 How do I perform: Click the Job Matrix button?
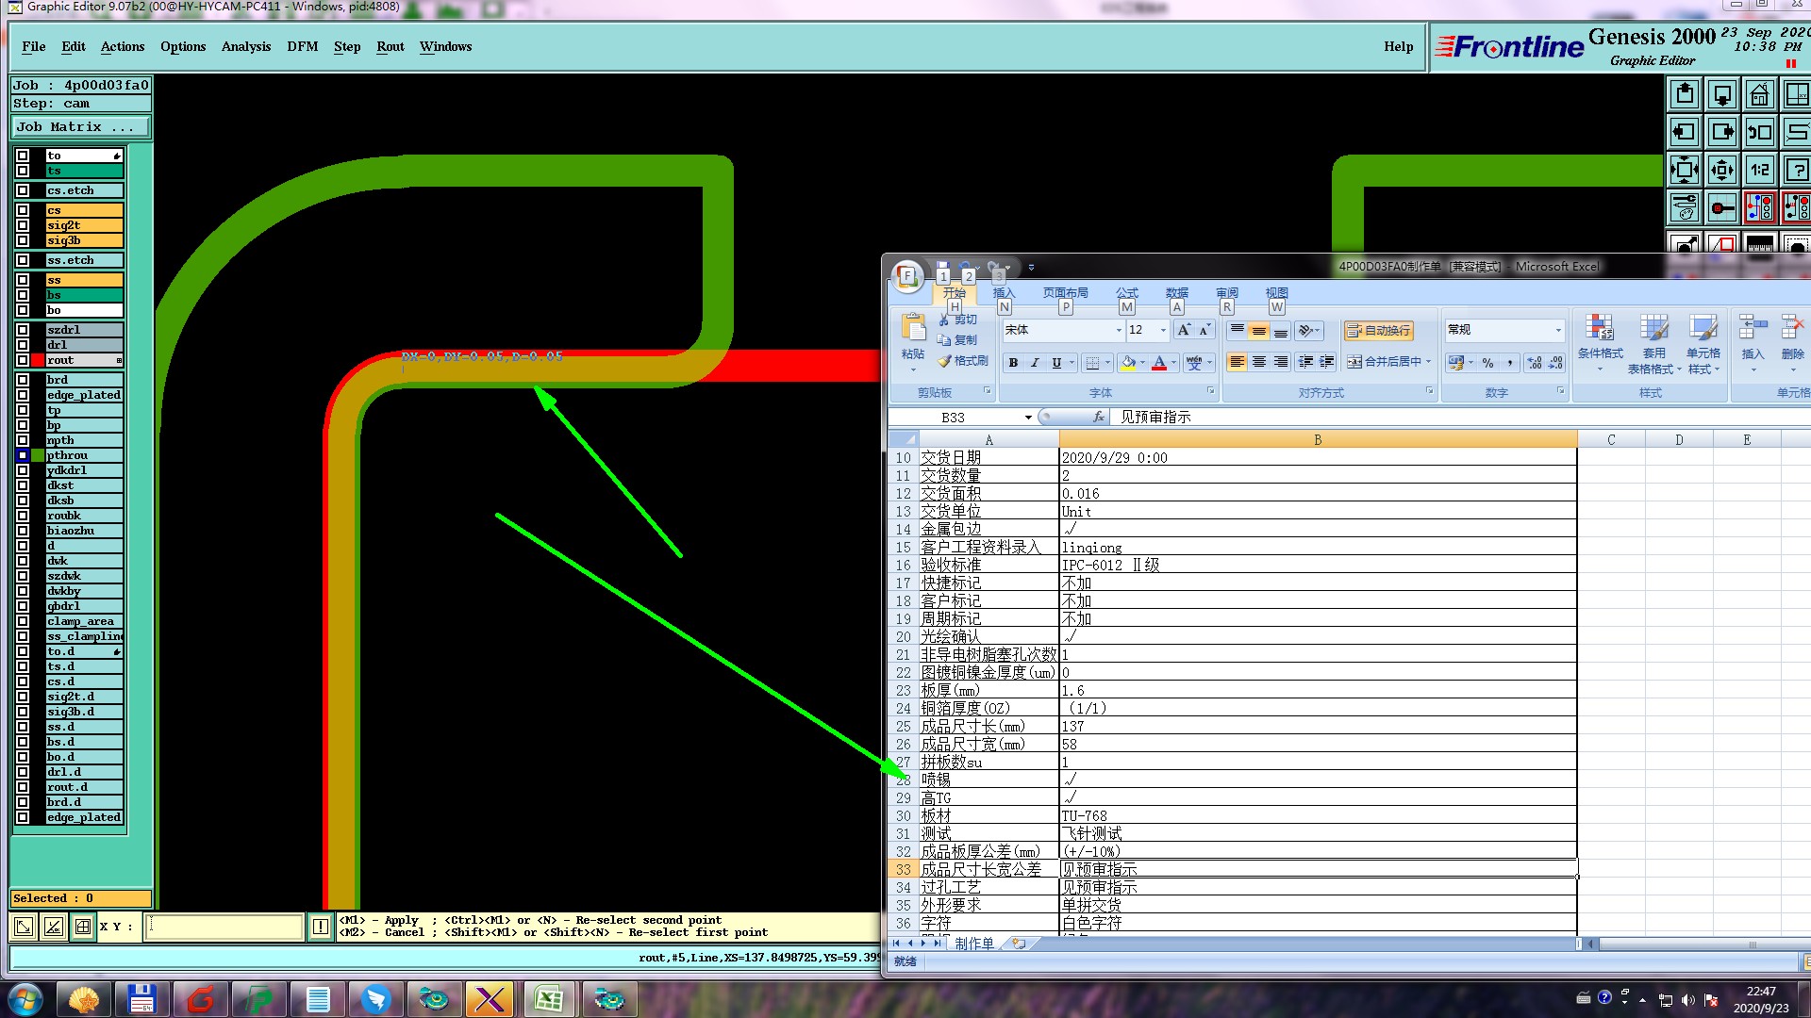(x=80, y=126)
